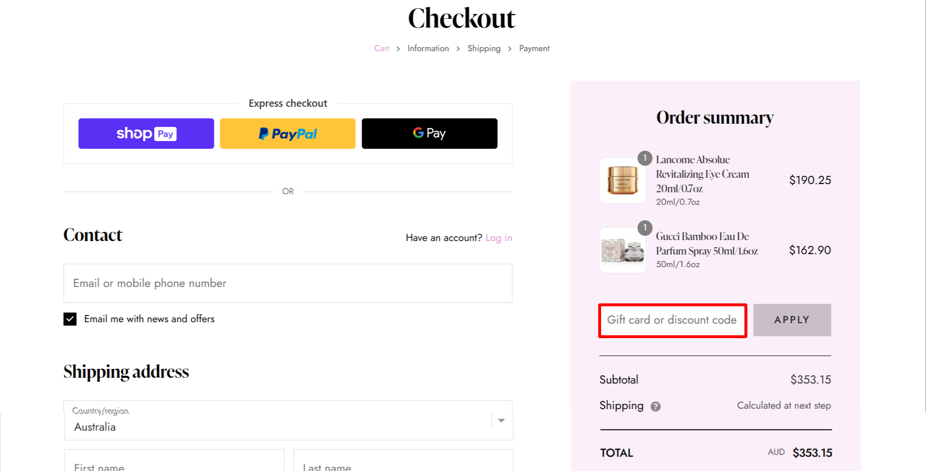Screen dimensions: 926x471
Task: Open the Log in link
Action: point(499,238)
